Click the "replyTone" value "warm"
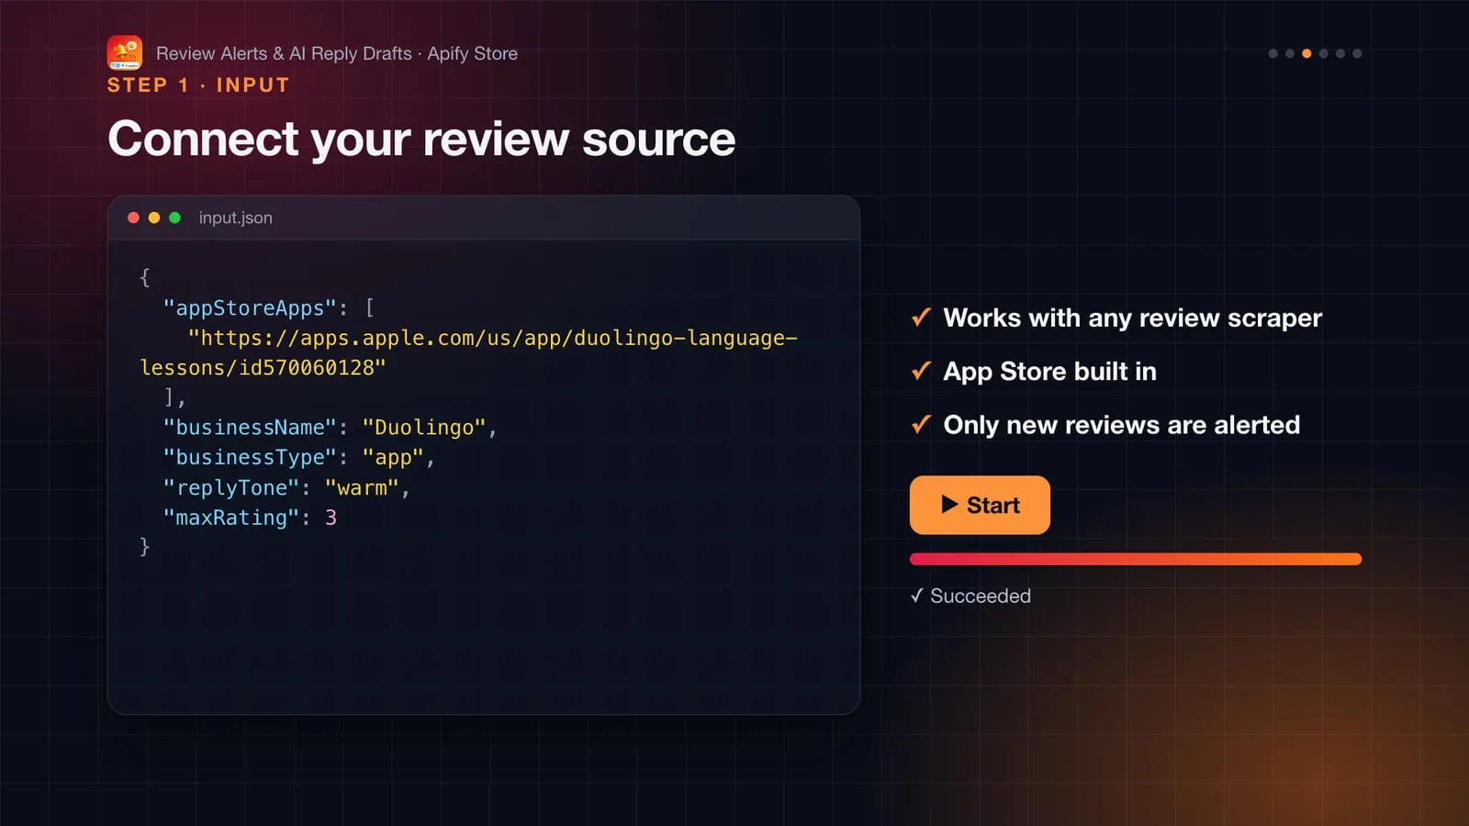Viewport: 1469px width, 826px height. coord(362,487)
